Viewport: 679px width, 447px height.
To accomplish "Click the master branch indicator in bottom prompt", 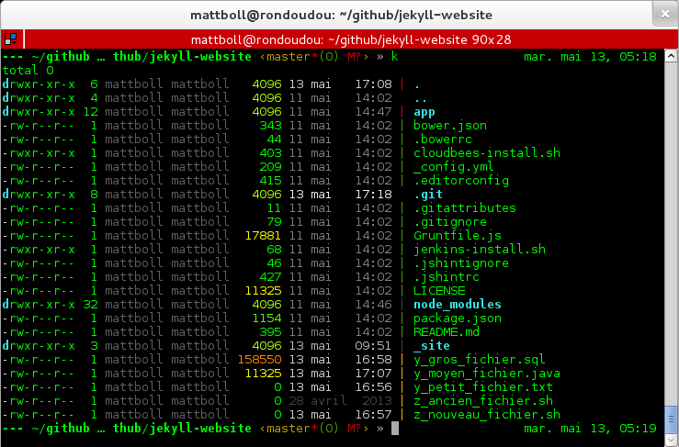I will pyautogui.click(x=288, y=429).
